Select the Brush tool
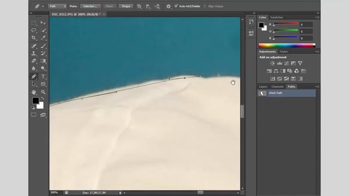This screenshot has width=349, height=196. pos(43,46)
